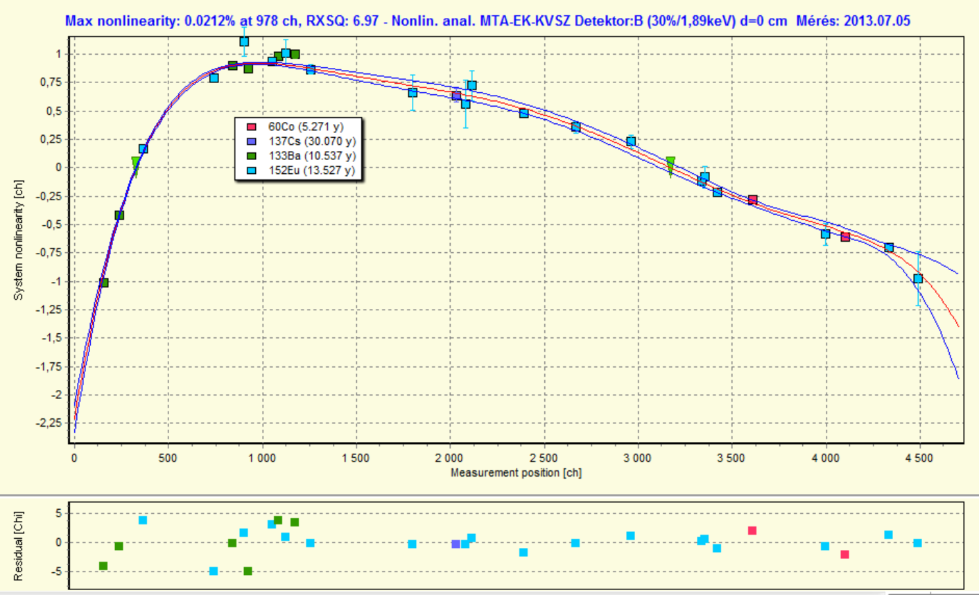Viewport: 979px width, 595px height.
Task: Click y-axis tick label "-1,25"
Action: pos(49,310)
